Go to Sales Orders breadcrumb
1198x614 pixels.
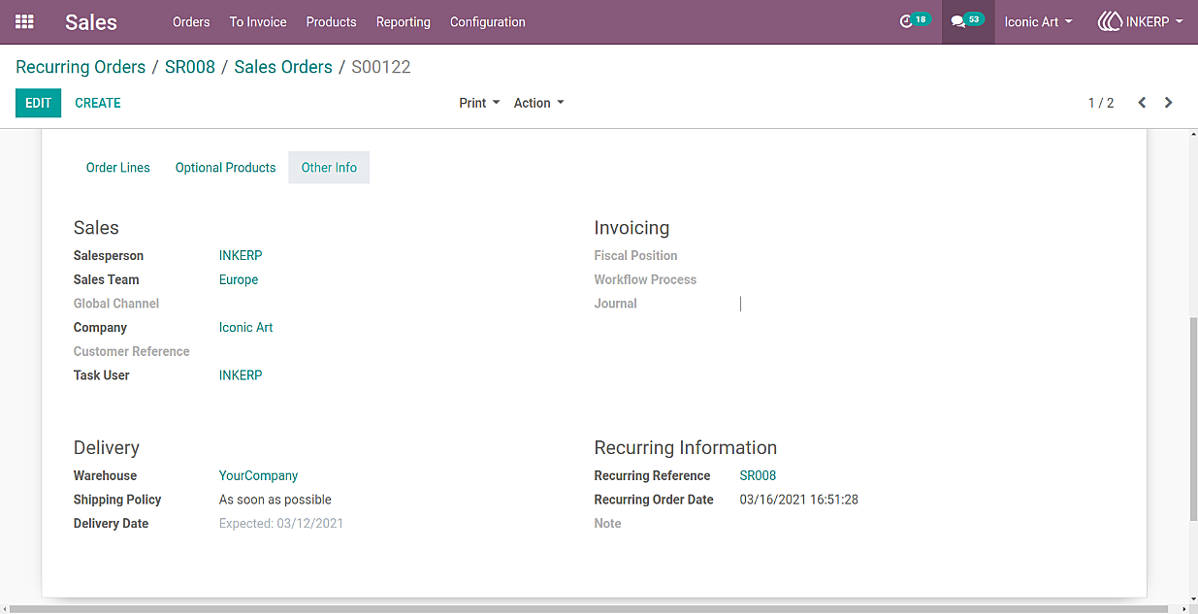pos(283,67)
